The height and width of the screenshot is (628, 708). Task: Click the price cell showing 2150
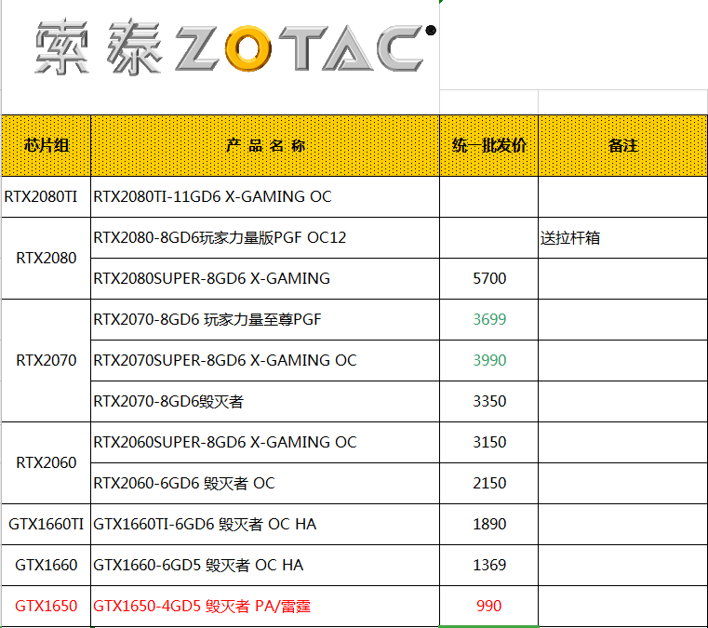pyautogui.click(x=488, y=483)
